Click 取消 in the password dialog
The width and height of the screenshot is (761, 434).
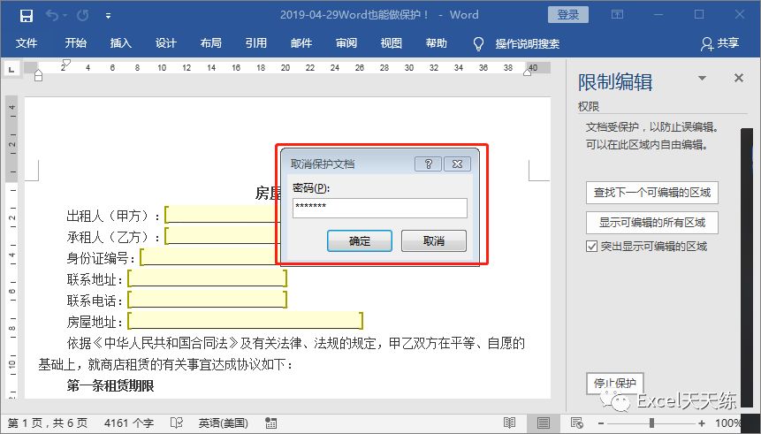tap(434, 240)
